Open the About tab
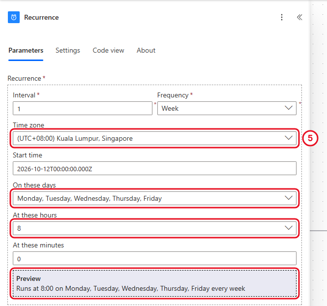 coord(146,51)
